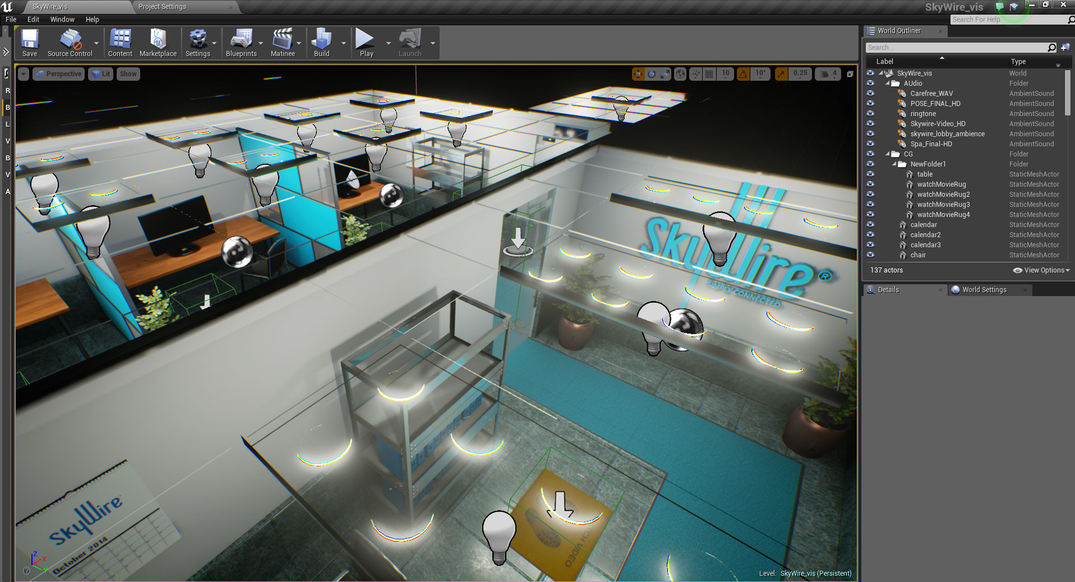The width and height of the screenshot is (1075, 582).
Task: Open the Show flags menu
Action: (x=128, y=74)
